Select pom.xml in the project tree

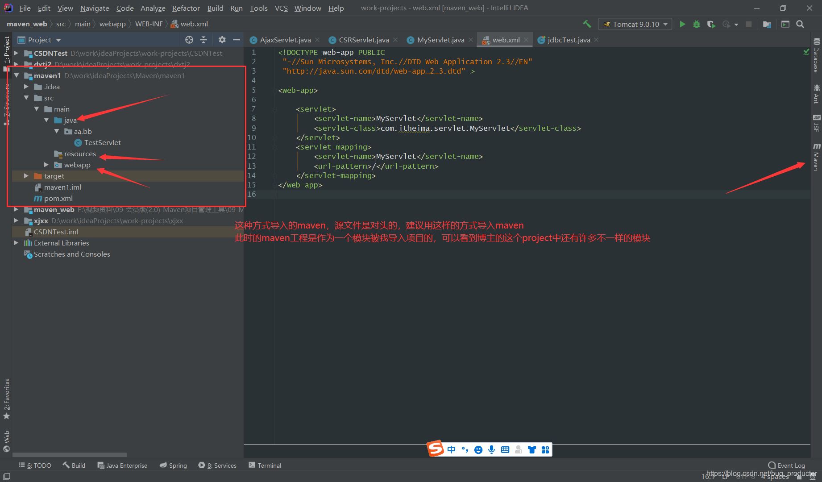pyautogui.click(x=58, y=199)
